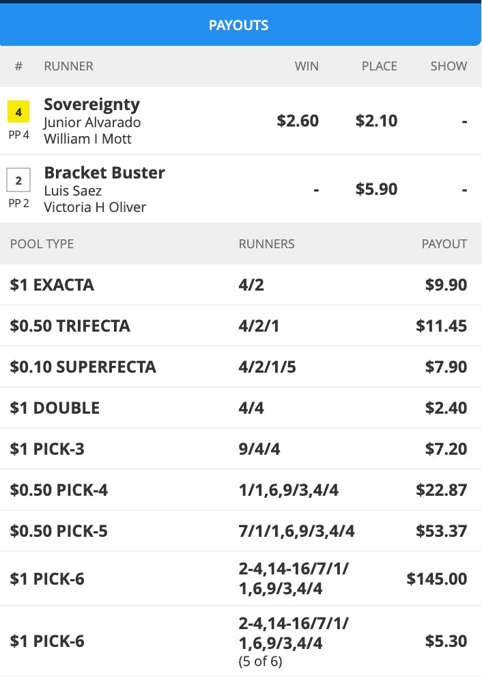The image size is (482, 677).
Task: Open the Bracket Buster runner name
Action: (104, 172)
